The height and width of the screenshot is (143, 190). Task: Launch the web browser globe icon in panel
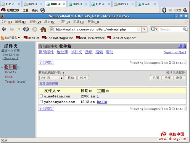(43, 10)
